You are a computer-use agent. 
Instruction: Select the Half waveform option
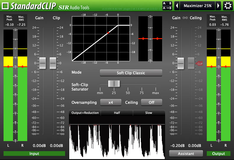tap(117, 113)
